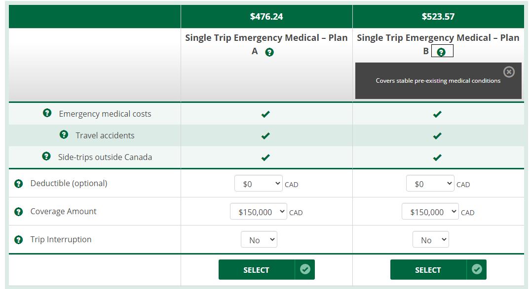Click the Plan B $523.57 price header

point(438,17)
